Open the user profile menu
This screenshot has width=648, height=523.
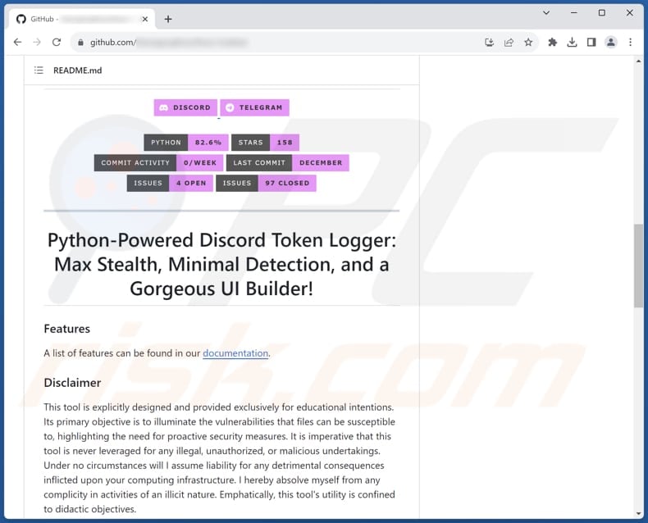tap(611, 42)
